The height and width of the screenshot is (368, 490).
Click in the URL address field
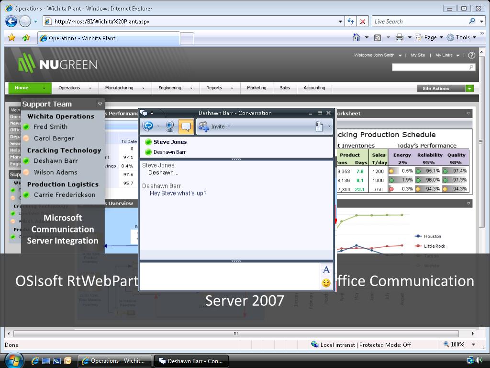coord(194,21)
